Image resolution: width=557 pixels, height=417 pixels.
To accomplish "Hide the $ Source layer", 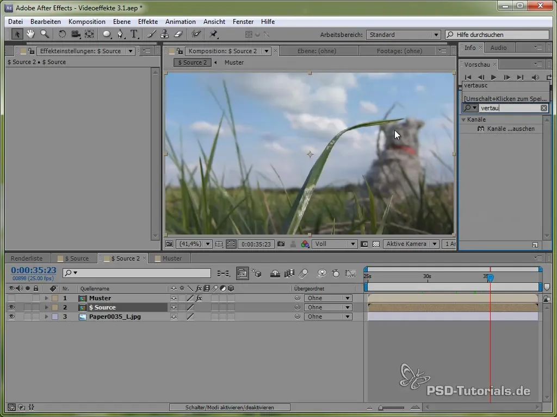I will click(x=11, y=307).
